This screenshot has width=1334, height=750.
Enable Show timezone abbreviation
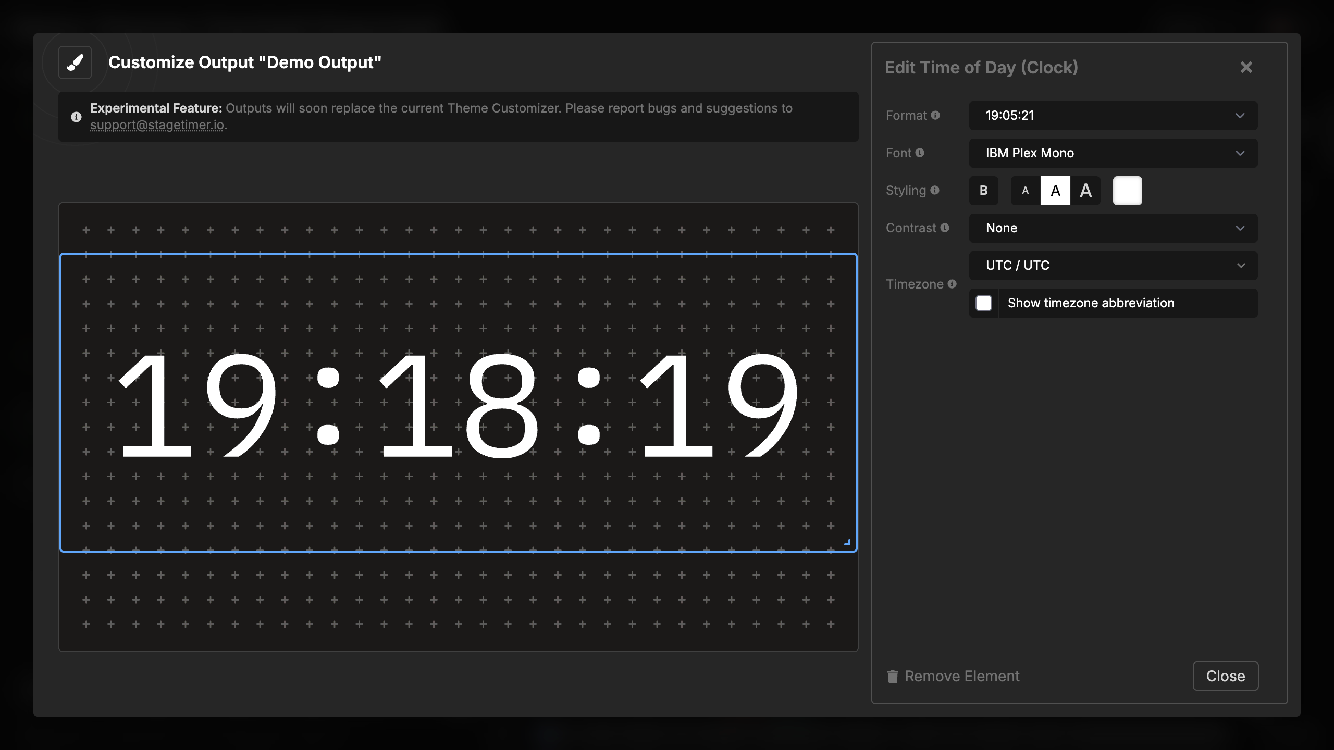click(984, 303)
